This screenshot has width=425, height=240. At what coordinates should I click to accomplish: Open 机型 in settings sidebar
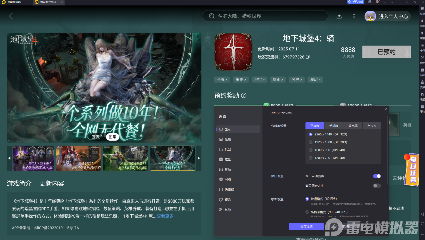click(238, 149)
